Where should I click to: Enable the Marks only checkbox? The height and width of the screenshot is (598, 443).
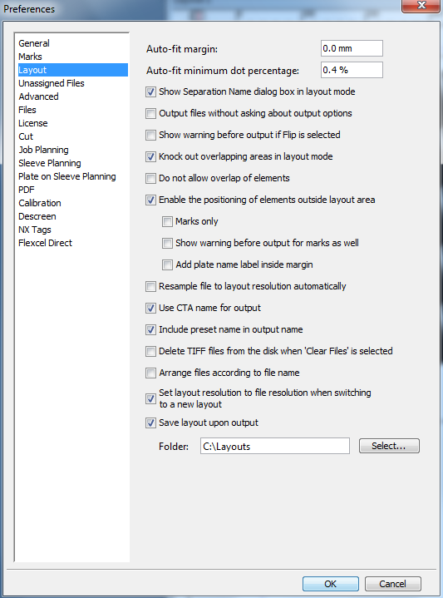point(167,221)
